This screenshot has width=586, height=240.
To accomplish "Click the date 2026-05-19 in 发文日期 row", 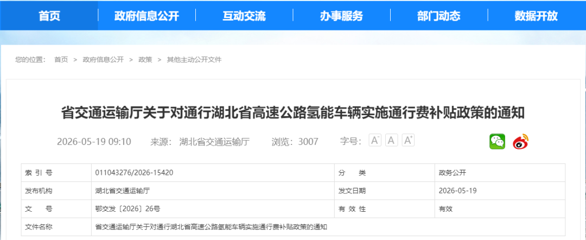I will click(458, 191).
